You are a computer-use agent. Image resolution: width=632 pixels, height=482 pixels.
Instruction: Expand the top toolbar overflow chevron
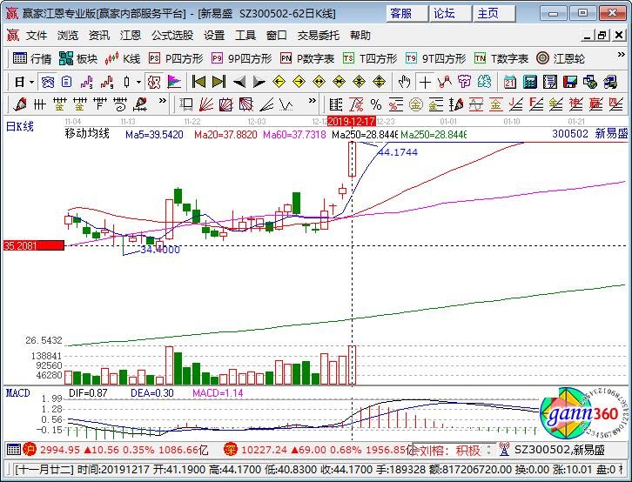tap(621, 54)
